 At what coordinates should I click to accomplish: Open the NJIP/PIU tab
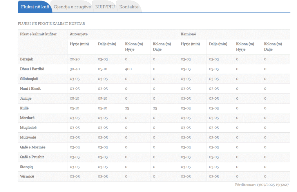105,7
